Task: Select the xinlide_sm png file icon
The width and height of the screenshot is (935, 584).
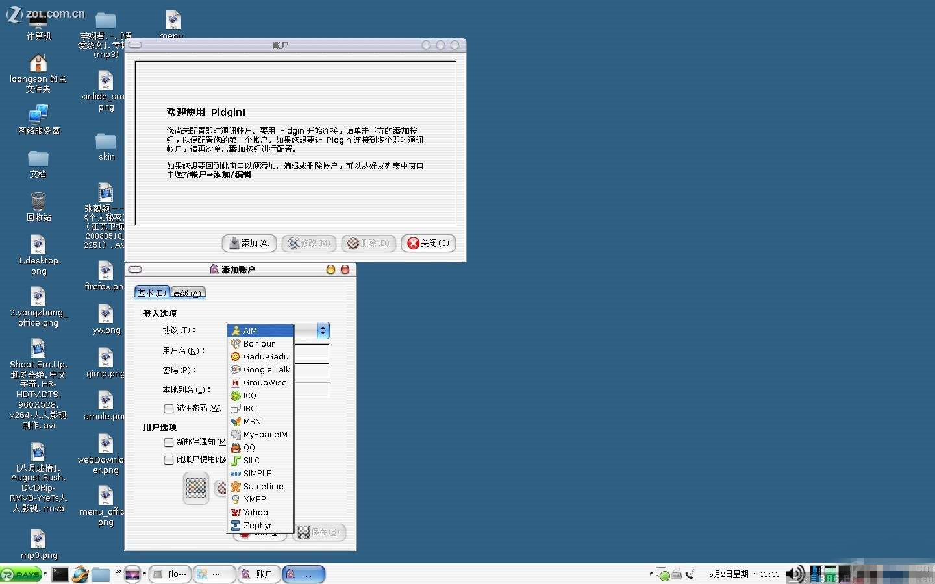Action: click(104, 91)
